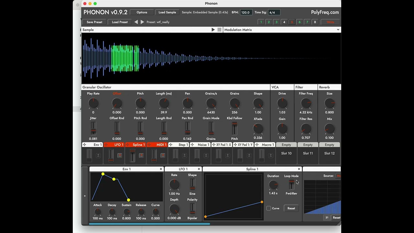The width and height of the screenshot is (414, 233).
Task: Click the XY Pad 1: Y drag-handle icon
Action: pos(235,145)
